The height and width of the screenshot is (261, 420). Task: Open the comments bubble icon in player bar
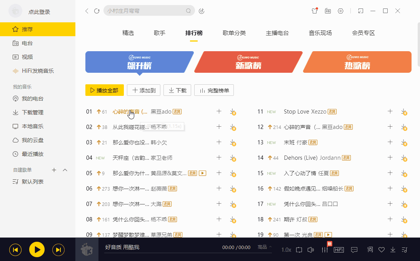pyautogui.click(x=354, y=250)
